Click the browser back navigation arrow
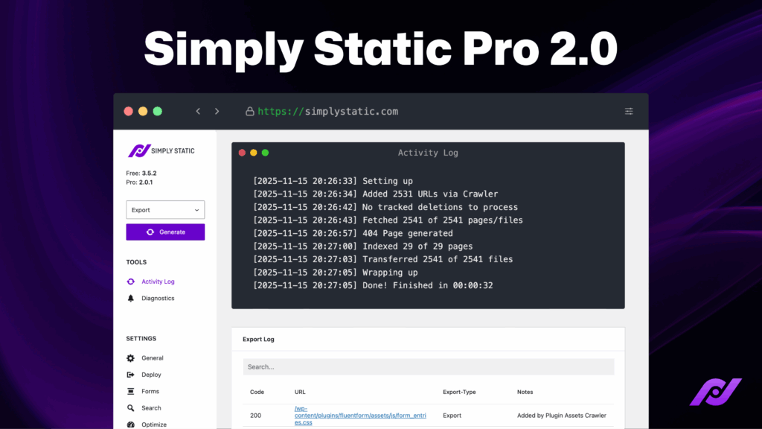The width and height of the screenshot is (762, 429). [x=198, y=110]
